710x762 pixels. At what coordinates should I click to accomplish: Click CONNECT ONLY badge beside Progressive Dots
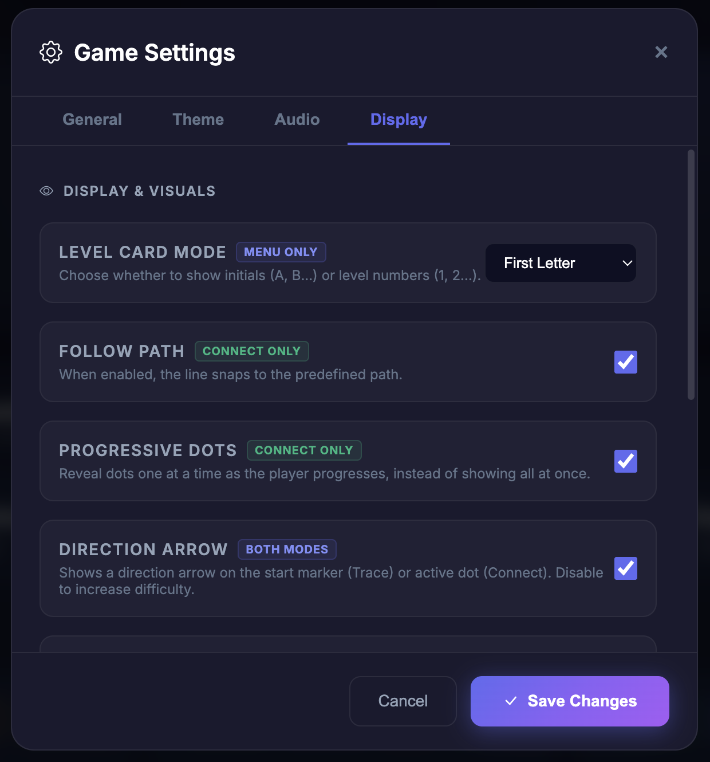click(304, 450)
